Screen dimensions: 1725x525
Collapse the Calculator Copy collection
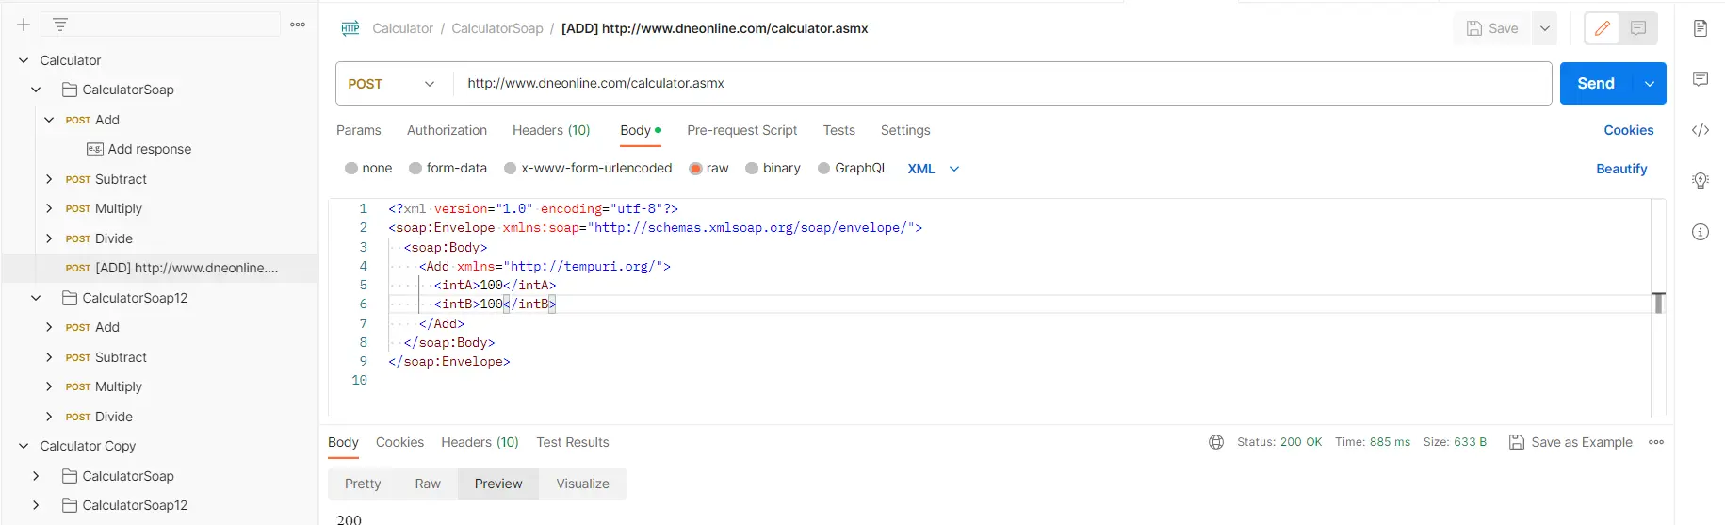pyautogui.click(x=24, y=446)
